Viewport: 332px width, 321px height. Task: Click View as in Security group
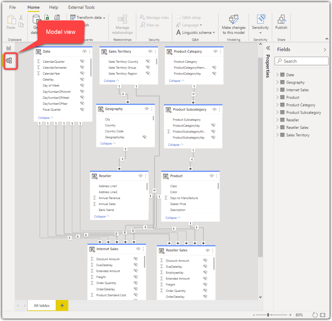pos(149,25)
